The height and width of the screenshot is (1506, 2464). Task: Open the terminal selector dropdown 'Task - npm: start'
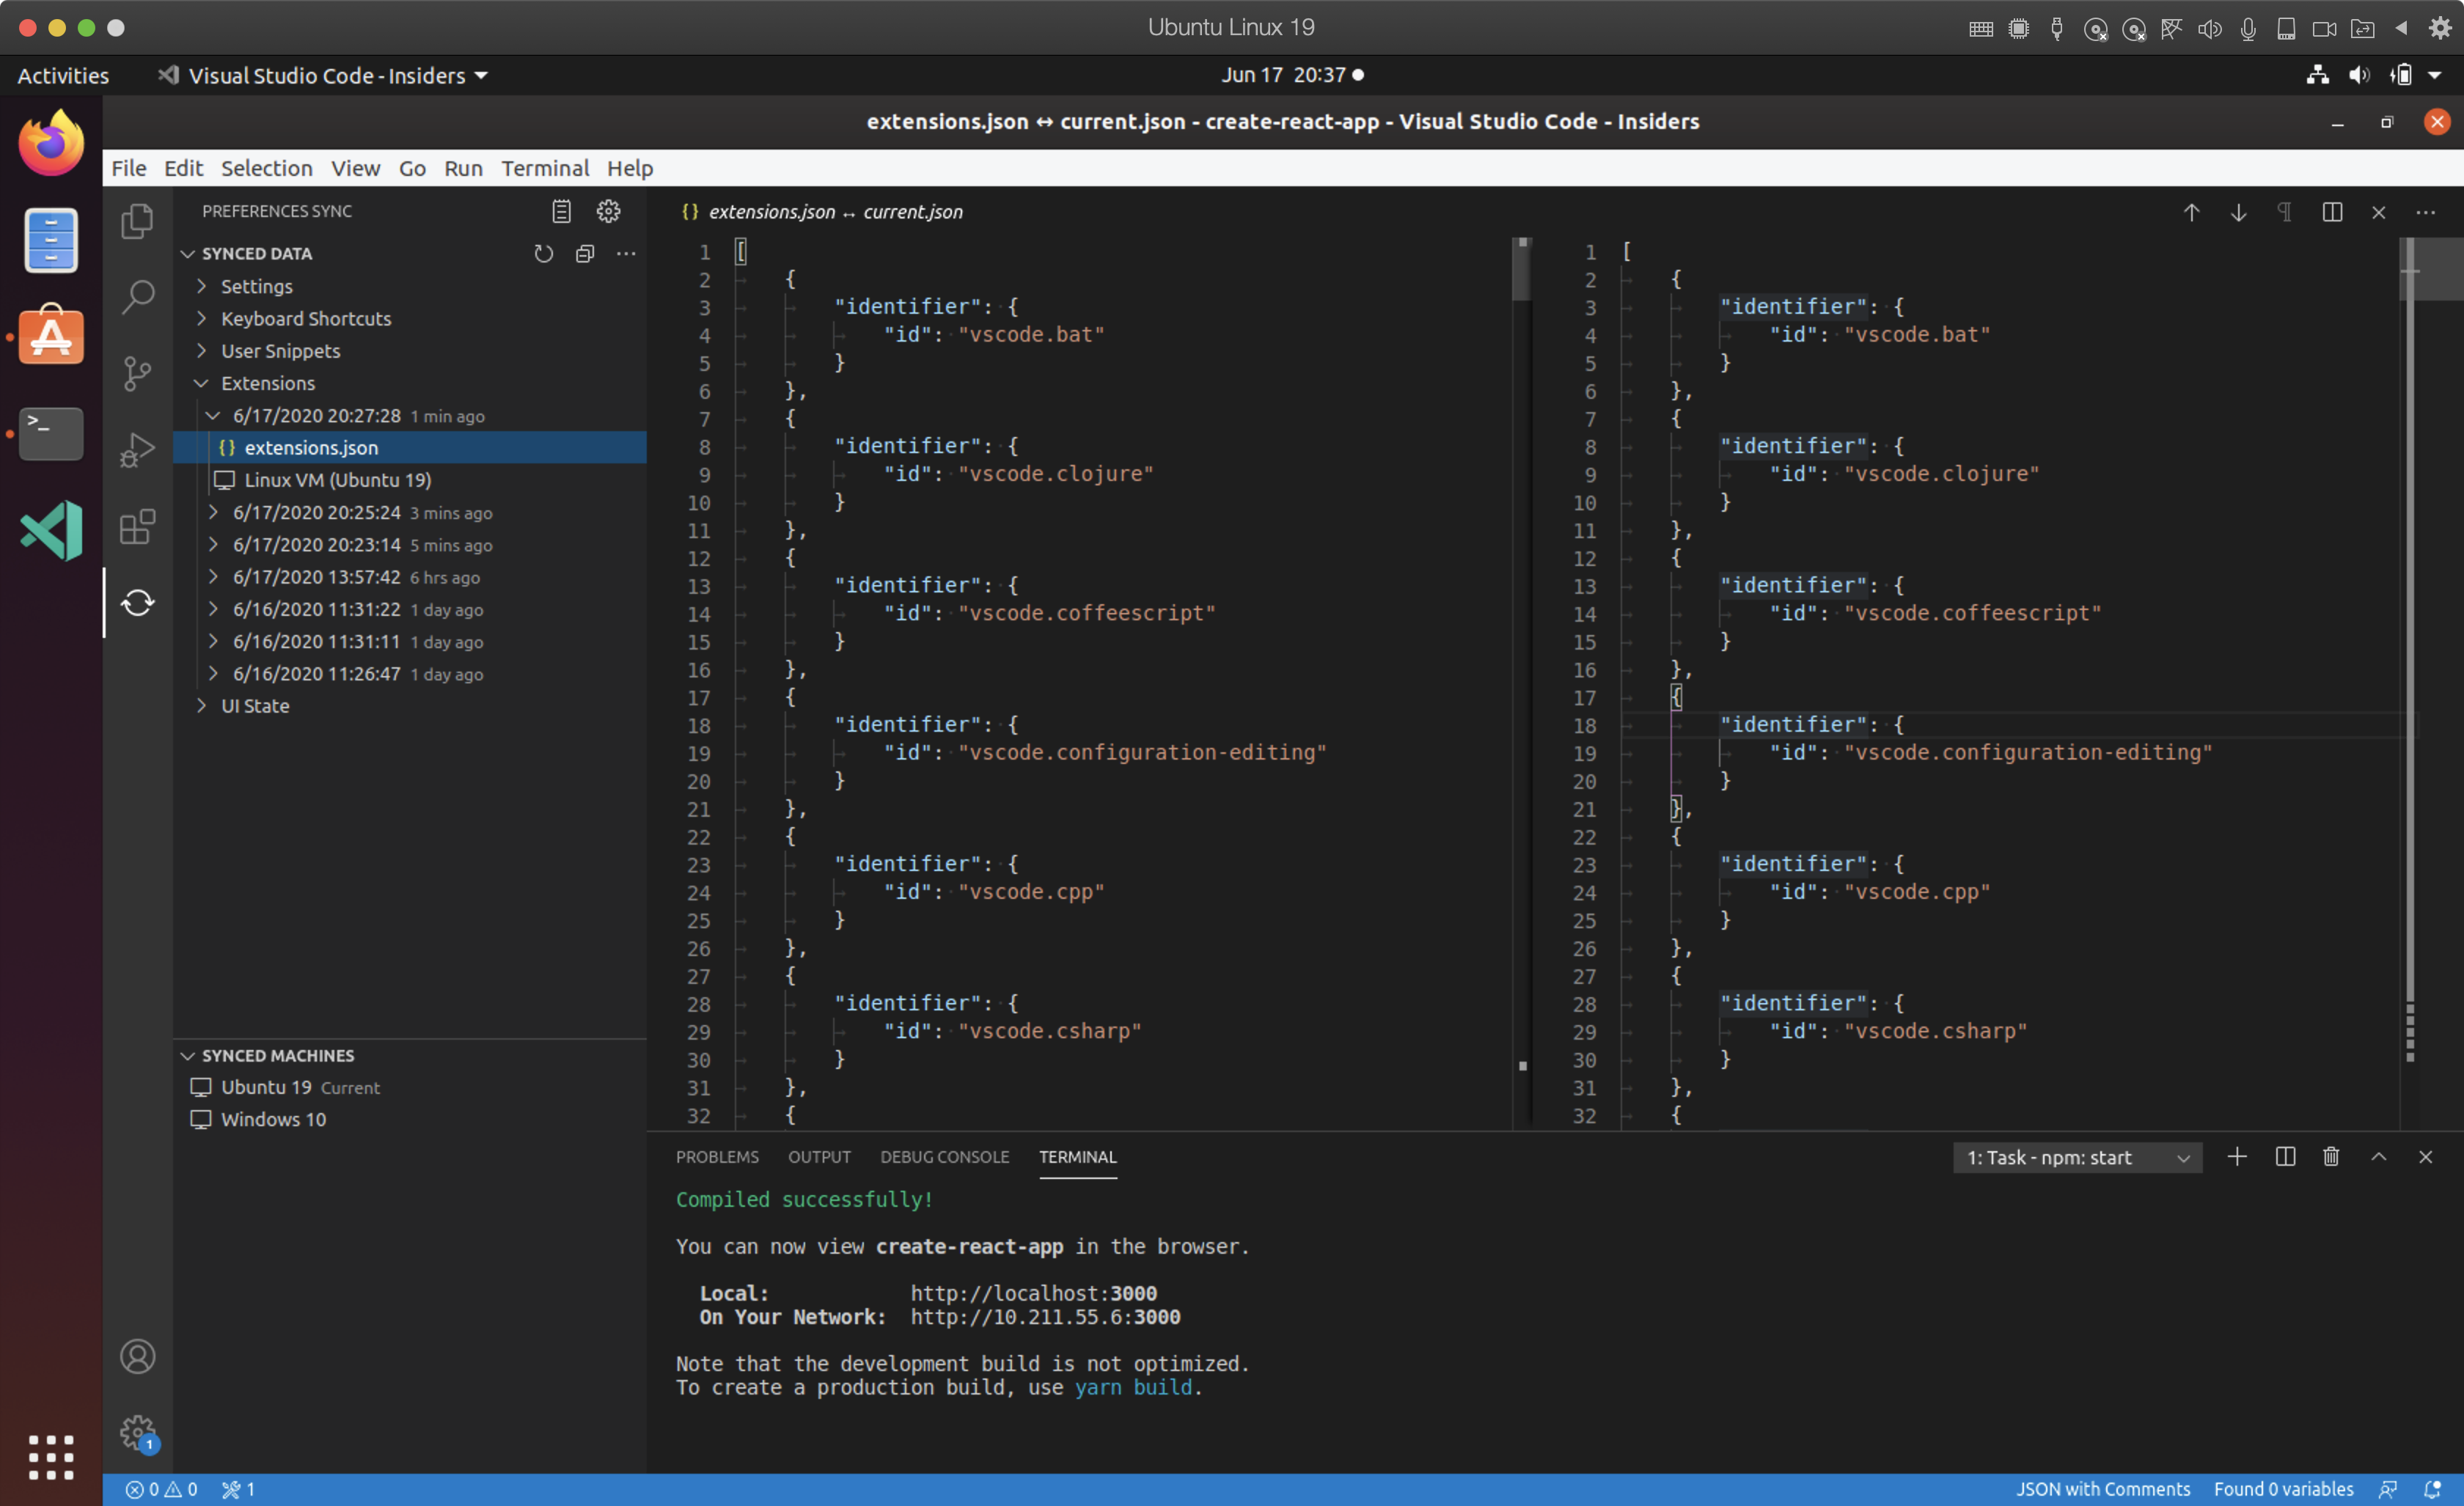coord(2077,1158)
